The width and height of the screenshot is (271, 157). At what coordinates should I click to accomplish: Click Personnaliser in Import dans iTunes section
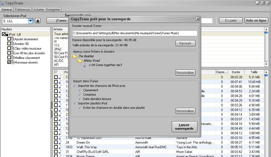click(x=185, y=111)
